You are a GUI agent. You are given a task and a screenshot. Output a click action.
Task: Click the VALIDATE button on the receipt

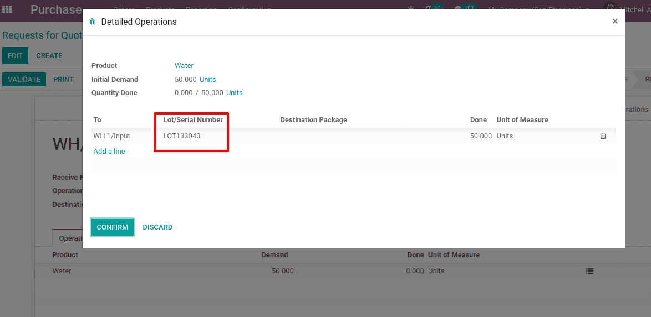pos(24,80)
